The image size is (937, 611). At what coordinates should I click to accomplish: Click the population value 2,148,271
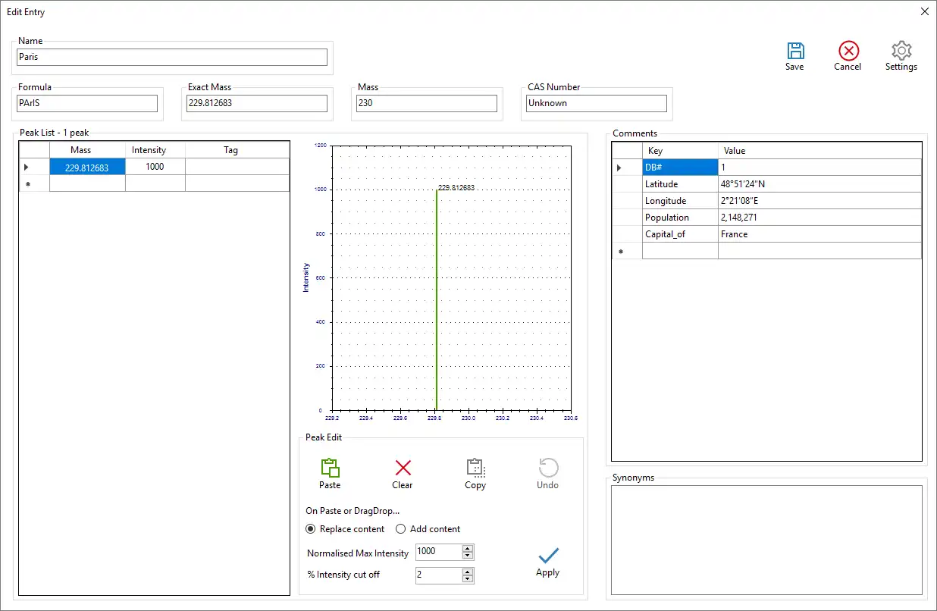[819, 218]
